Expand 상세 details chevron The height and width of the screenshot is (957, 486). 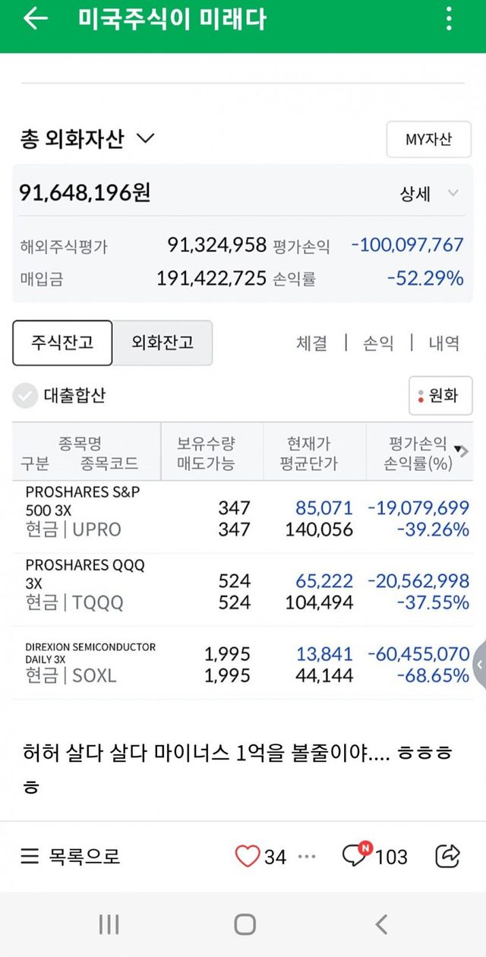pyautogui.click(x=453, y=193)
